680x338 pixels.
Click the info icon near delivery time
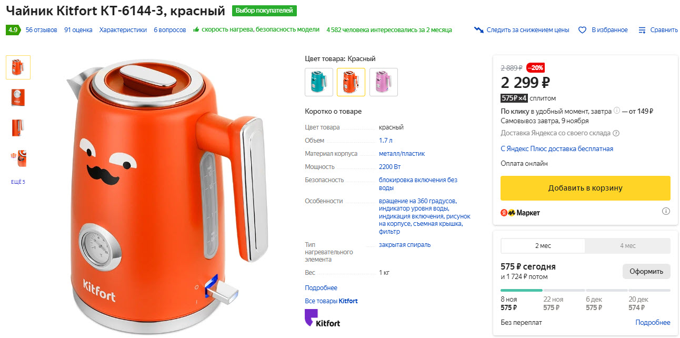point(616,111)
